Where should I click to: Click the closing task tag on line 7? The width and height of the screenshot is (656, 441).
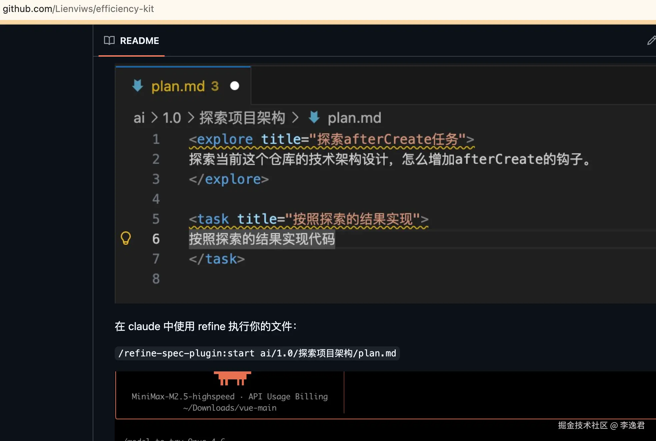(217, 259)
